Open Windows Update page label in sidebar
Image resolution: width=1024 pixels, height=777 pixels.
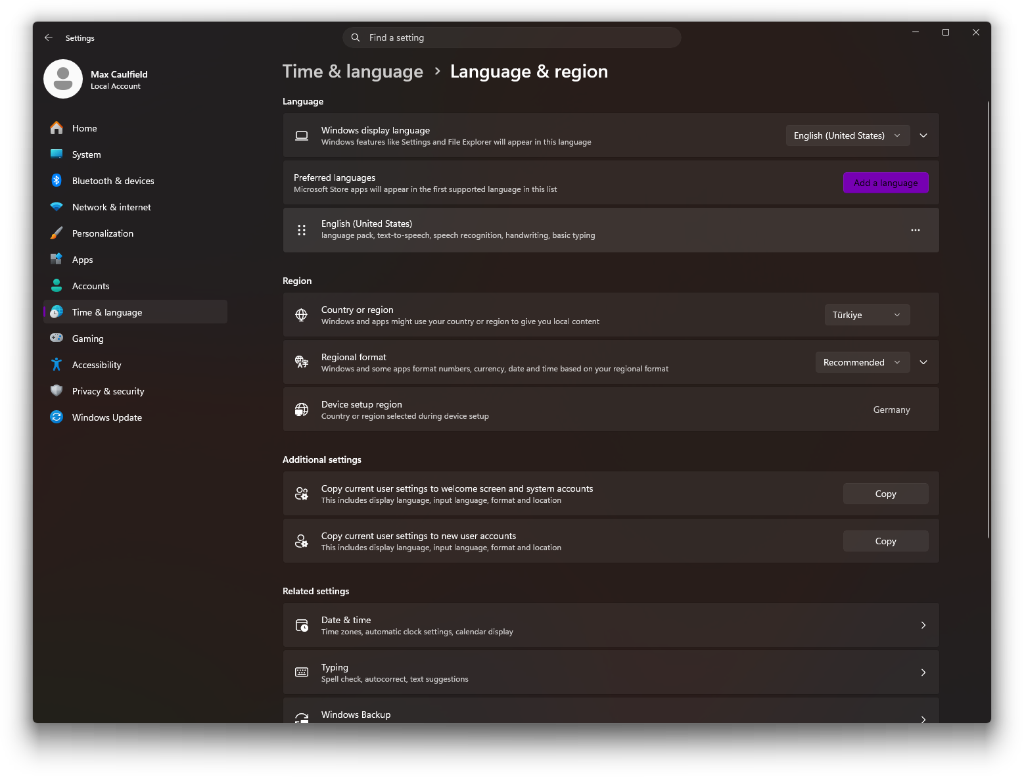point(107,417)
